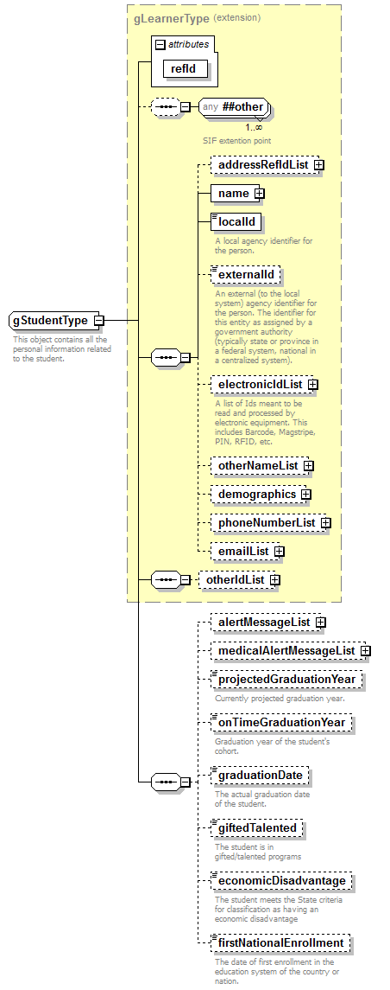Image resolution: width=390 pixels, height=990 pixels.
Task: Expand the name element
Action: coord(259,194)
